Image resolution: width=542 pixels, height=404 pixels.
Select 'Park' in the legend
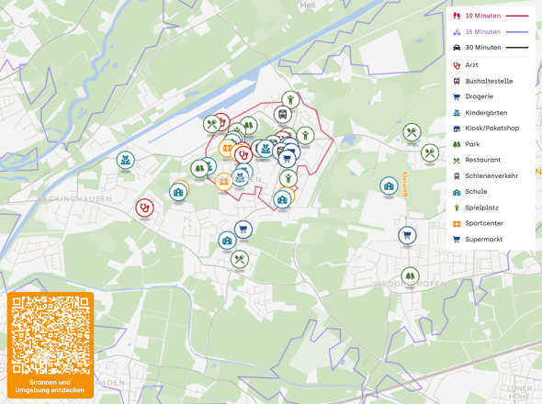(x=472, y=144)
